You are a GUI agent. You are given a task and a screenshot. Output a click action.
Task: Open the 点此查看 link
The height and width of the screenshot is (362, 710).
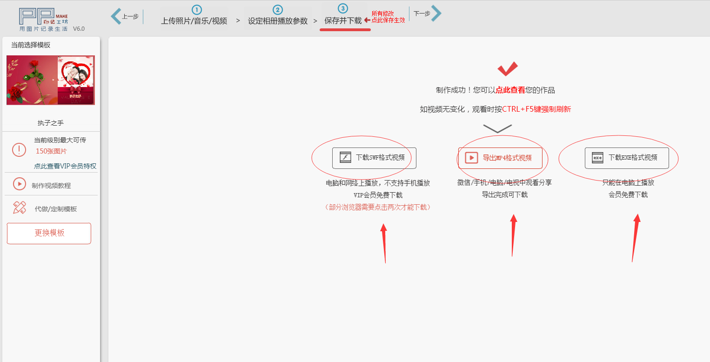510,90
